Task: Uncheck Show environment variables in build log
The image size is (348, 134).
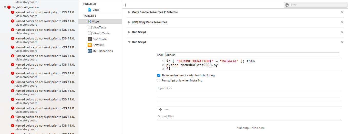Action: [x=159, y=76]
